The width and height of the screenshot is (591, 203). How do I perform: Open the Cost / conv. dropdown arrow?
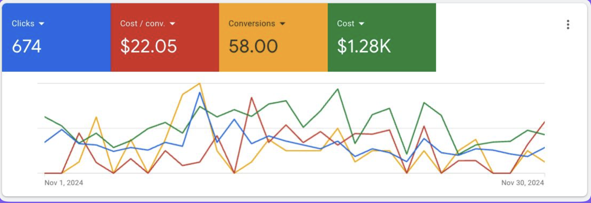click(172, 24)
